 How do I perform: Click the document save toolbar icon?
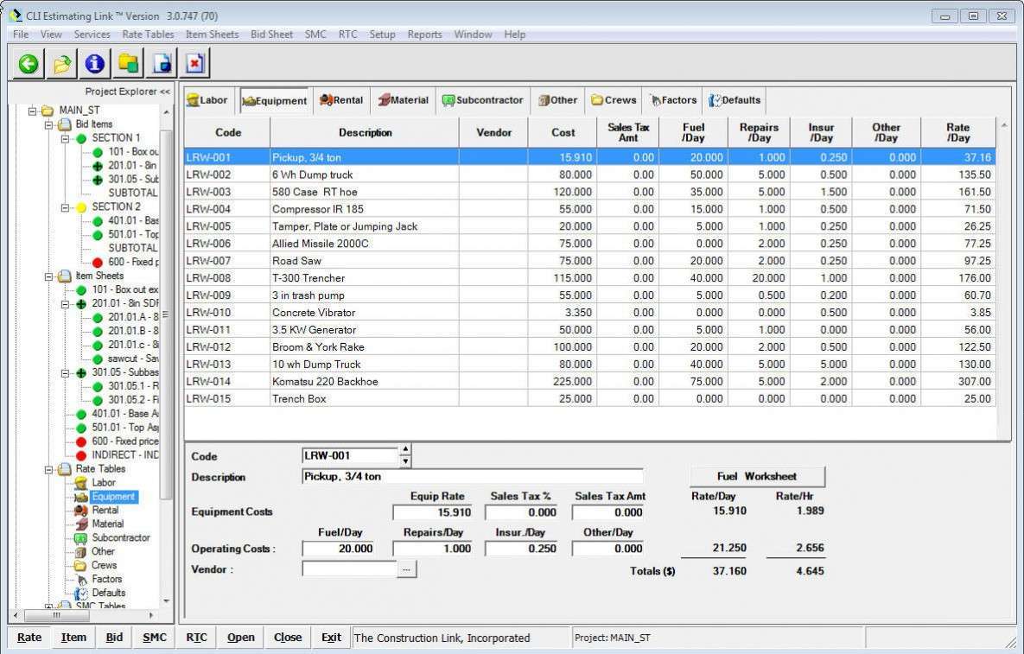click(x=162, y=63)
